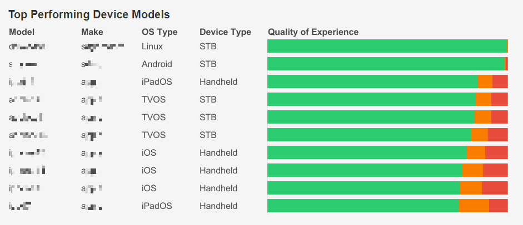
Task: Sort by the Make column header
Action: [92, 32]
